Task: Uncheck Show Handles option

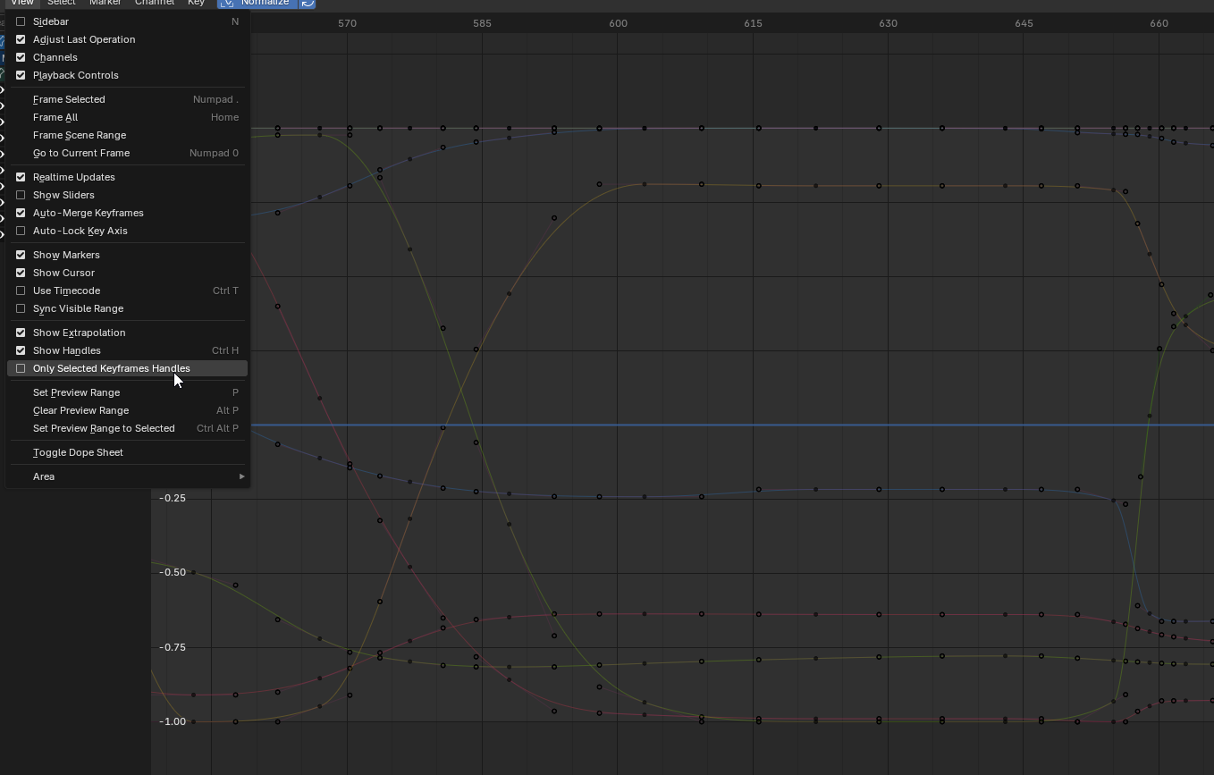Action: click(21, 350)
